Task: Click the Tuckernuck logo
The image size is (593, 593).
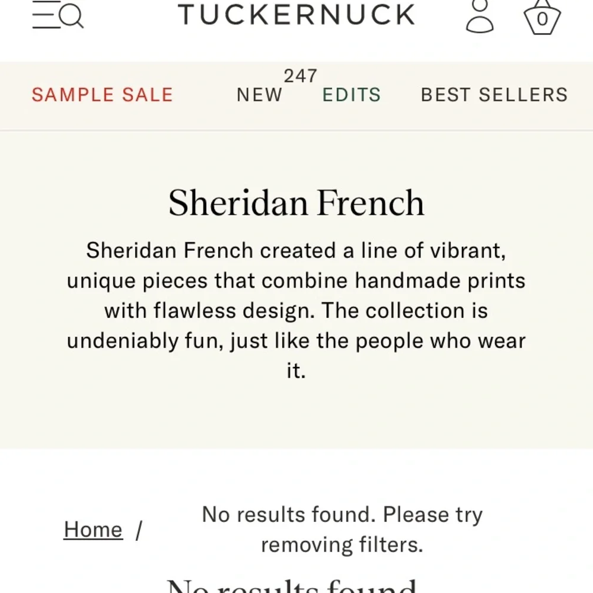Action: [x=296, y=14]
